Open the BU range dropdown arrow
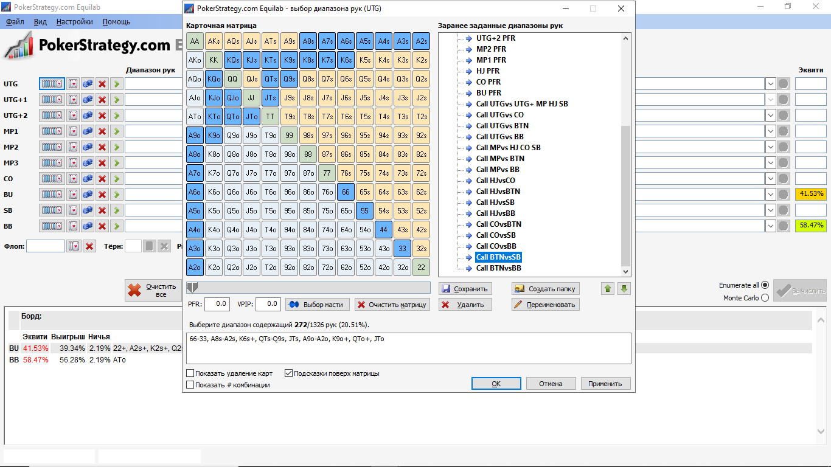 click(770, 194)
